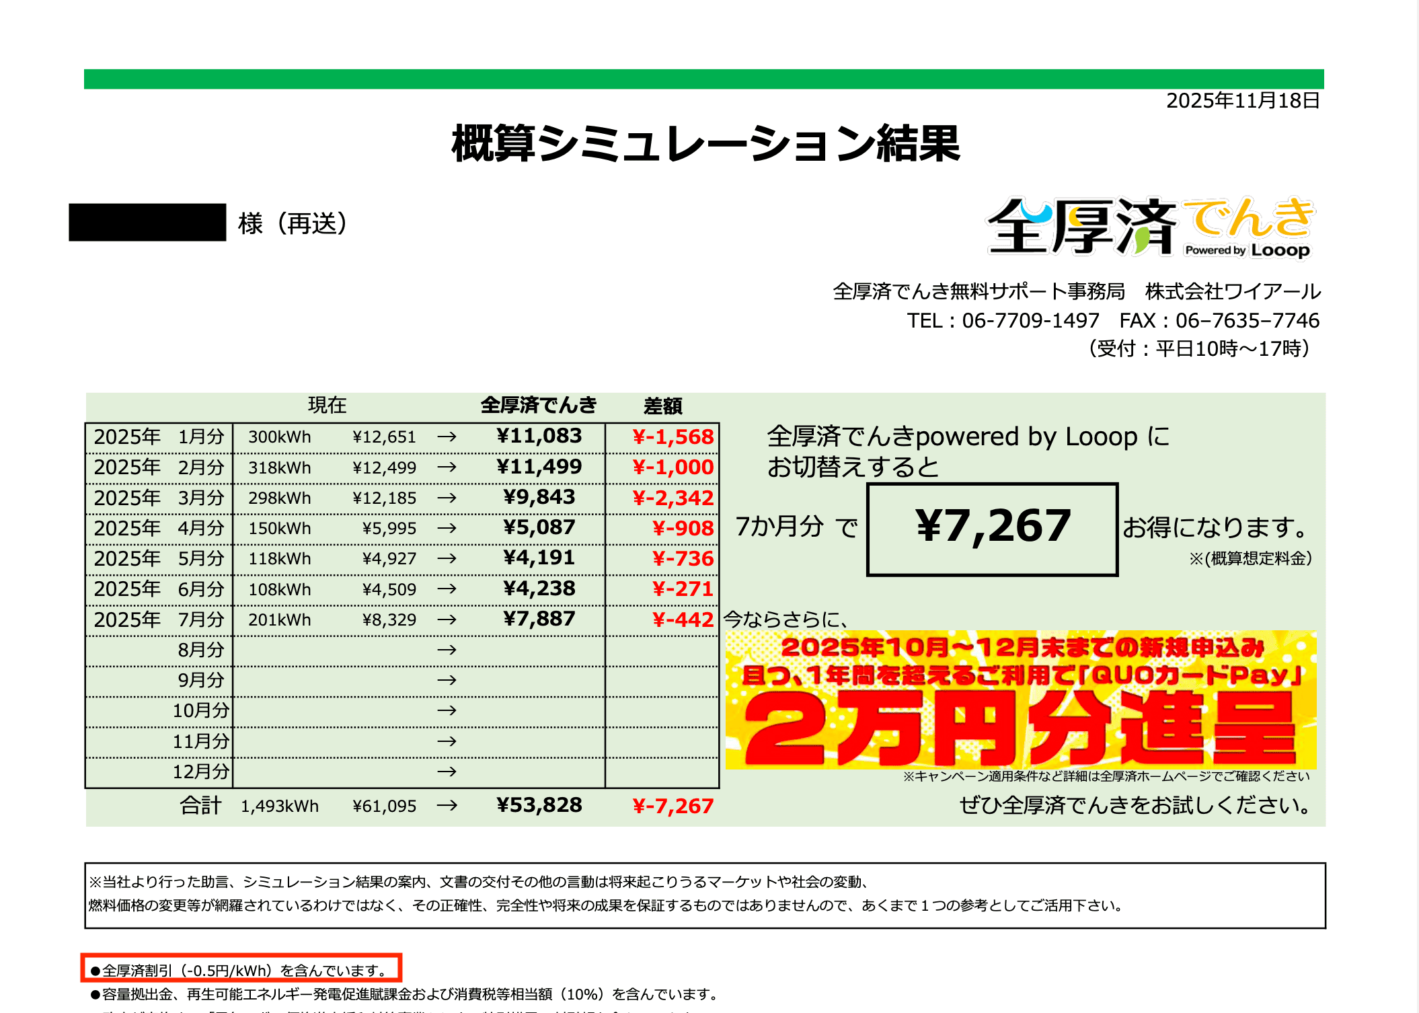Image resolution: width=1419 pixels, height=1013 pixels.
Task: Click the green header bar
Action: [x=703, y=79]
